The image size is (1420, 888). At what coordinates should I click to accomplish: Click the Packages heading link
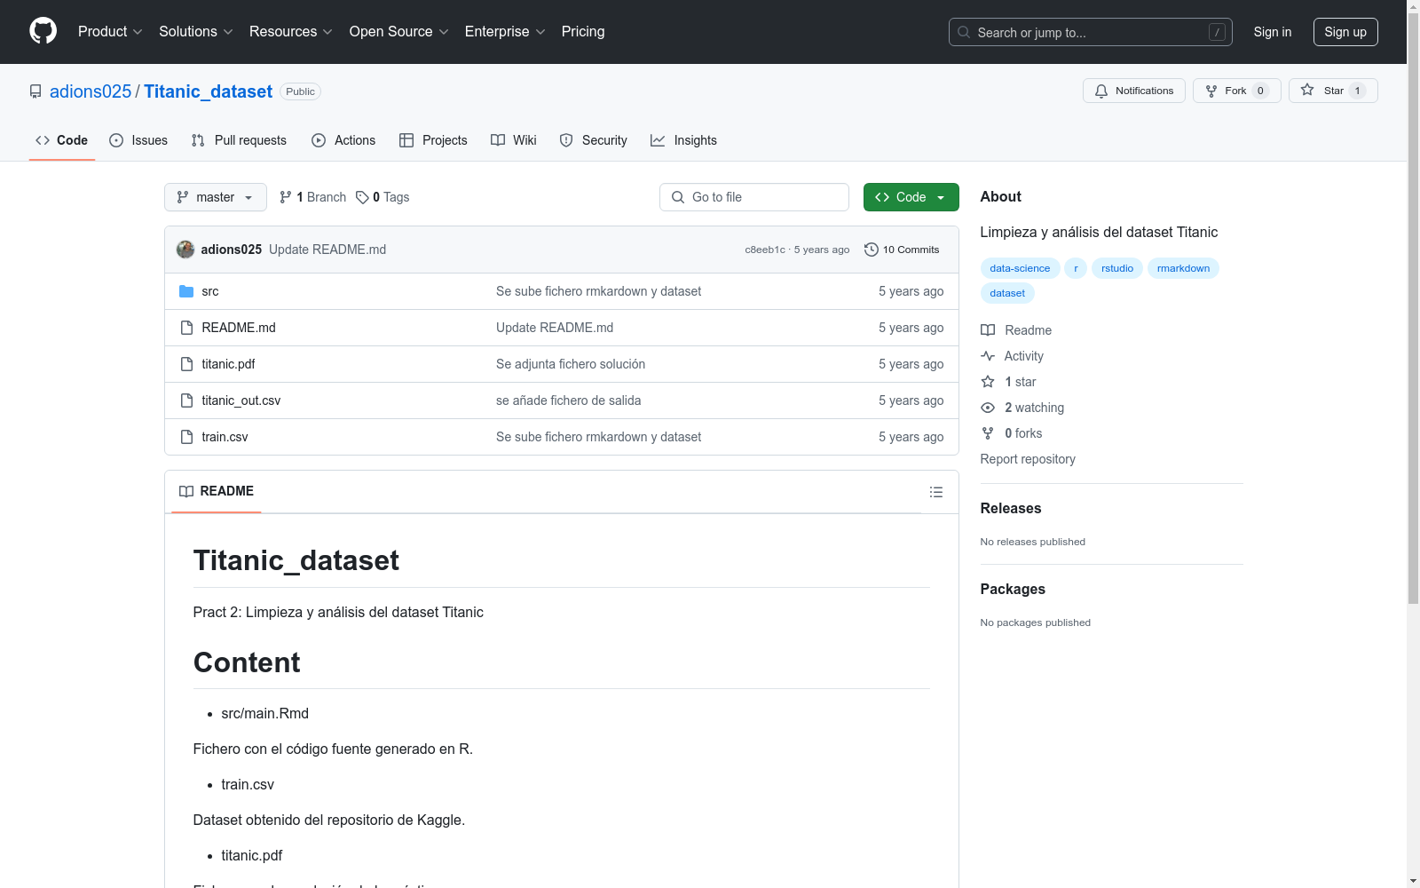point(1013,589)
